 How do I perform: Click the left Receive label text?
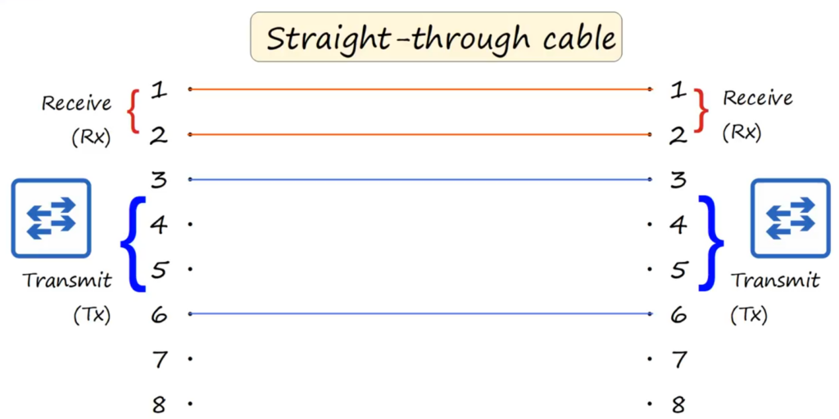[76, 103]
